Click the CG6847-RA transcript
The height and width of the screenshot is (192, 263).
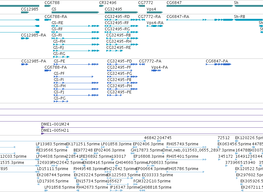(x=200, y=20)
